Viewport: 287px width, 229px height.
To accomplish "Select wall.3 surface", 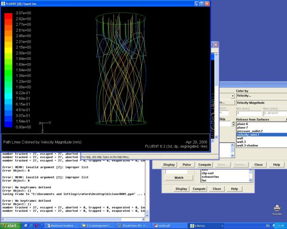I will coord(262,142).
